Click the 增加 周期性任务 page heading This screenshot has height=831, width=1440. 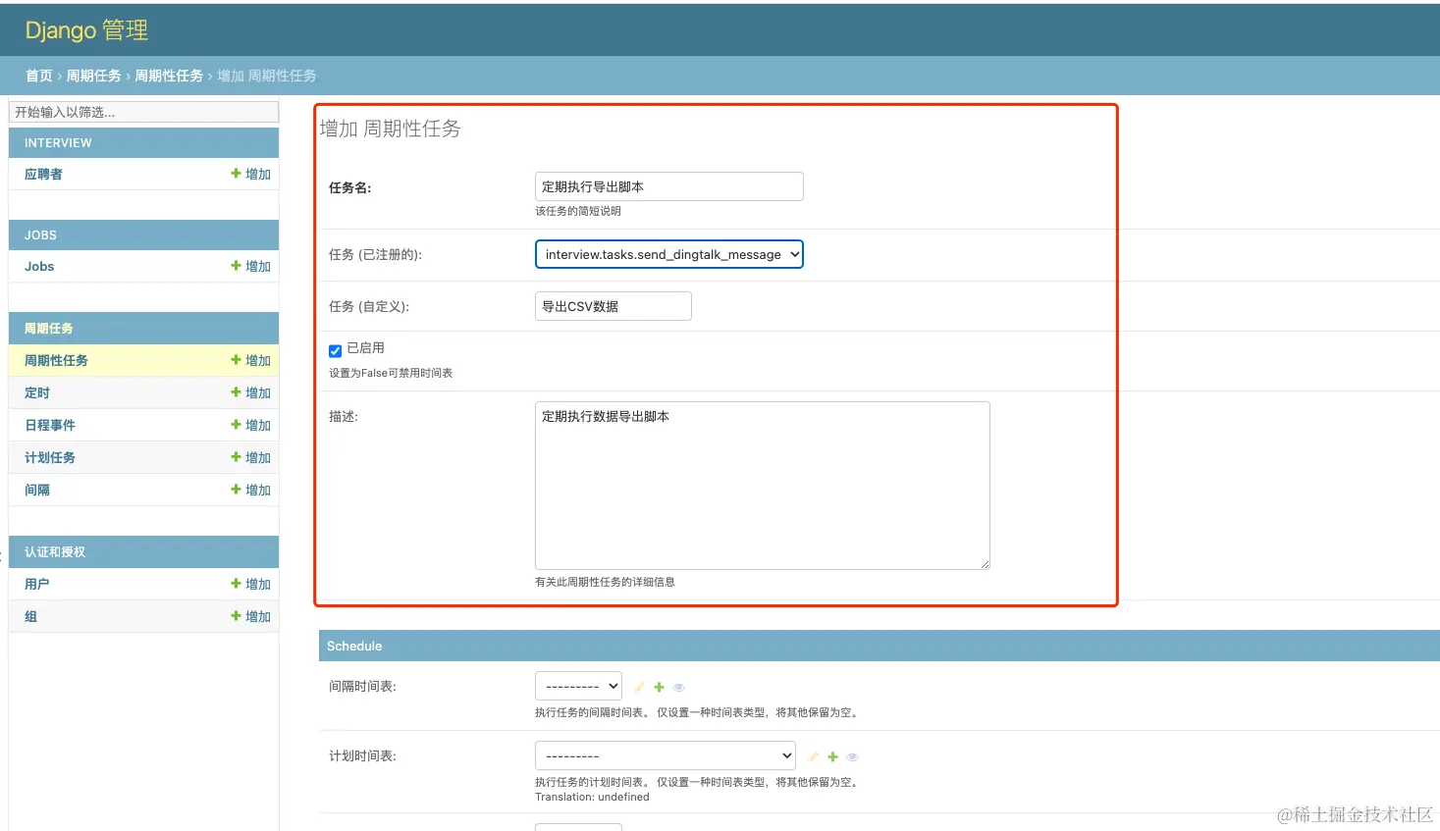390,129
